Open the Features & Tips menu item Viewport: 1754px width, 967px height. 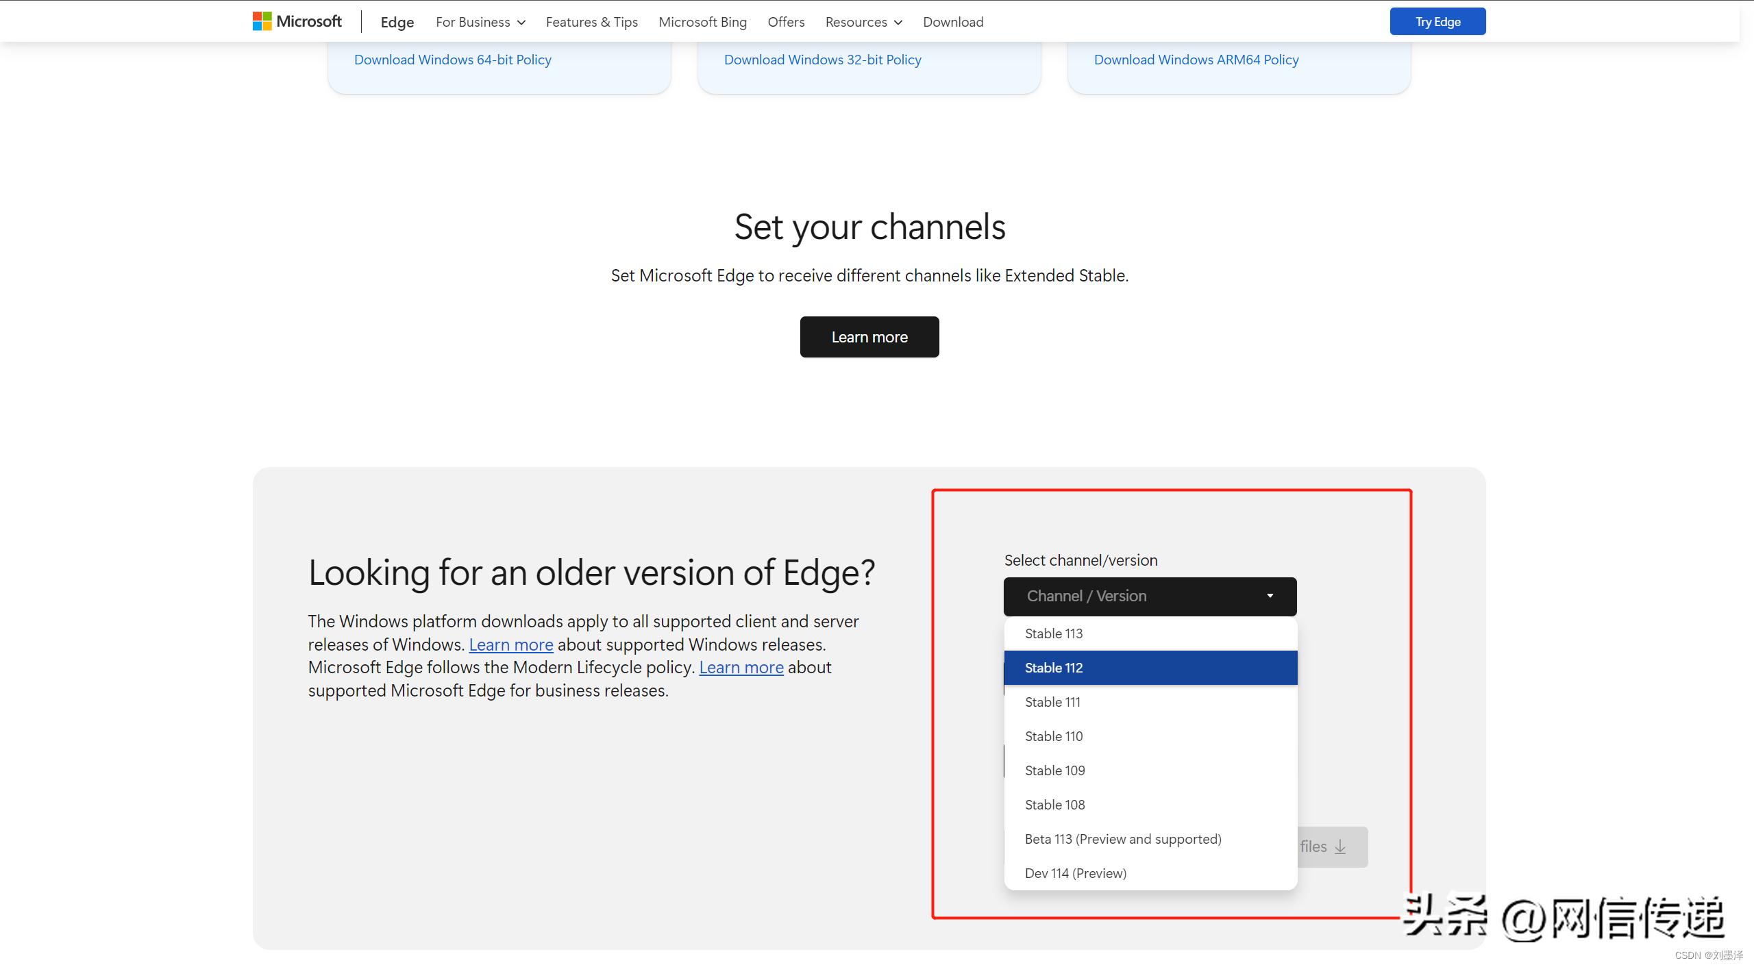(591, 21)
